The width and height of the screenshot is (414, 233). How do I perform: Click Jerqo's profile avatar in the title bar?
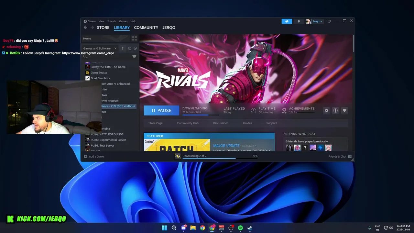point(309,21)
